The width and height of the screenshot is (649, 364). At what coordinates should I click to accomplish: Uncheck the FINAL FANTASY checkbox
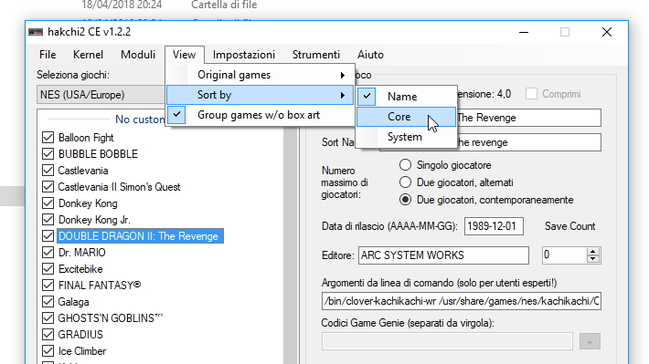coord(48,285)
